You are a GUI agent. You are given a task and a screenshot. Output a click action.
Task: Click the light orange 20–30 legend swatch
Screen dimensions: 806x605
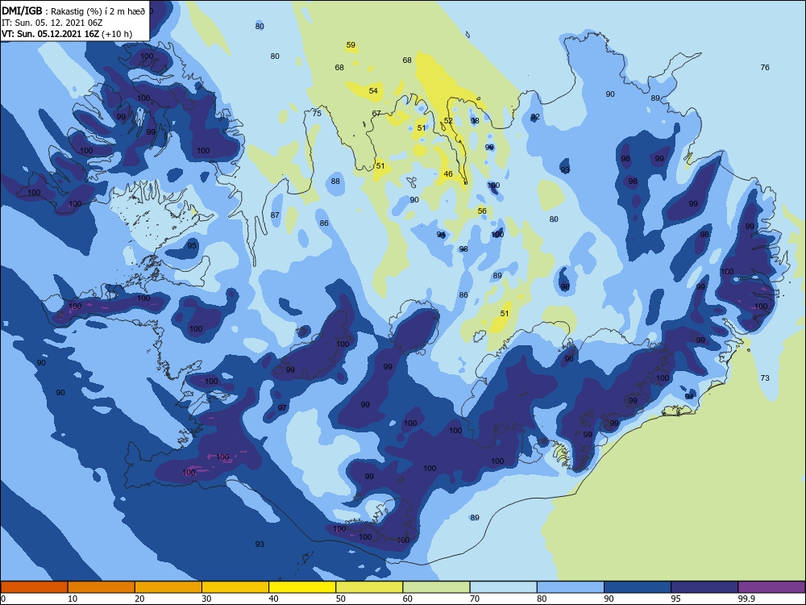point(168,587)
